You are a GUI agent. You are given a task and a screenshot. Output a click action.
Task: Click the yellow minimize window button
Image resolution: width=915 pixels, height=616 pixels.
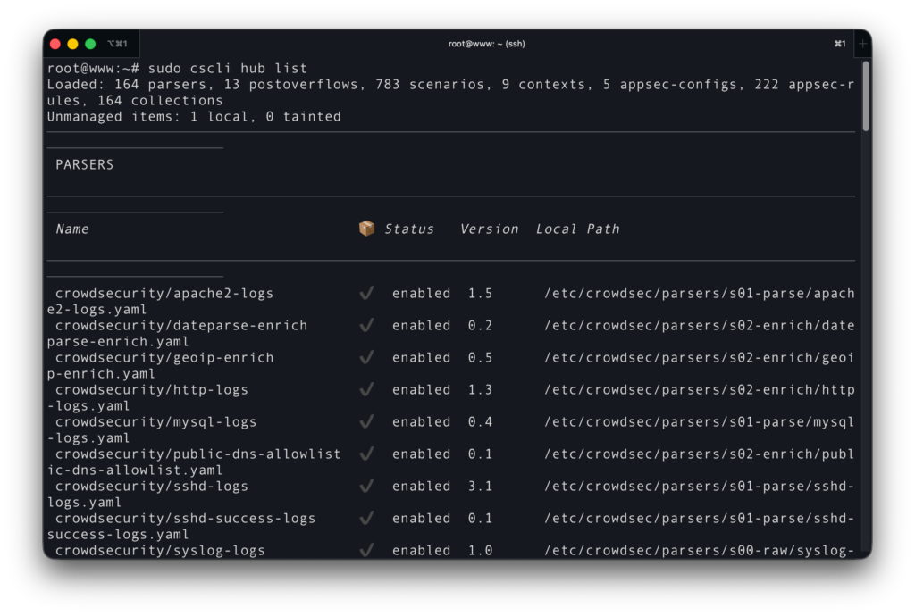pos(73,44)
